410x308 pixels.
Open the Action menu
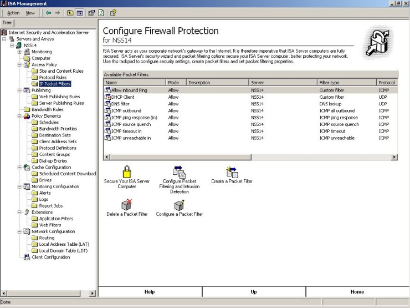(x=13, y=13)
